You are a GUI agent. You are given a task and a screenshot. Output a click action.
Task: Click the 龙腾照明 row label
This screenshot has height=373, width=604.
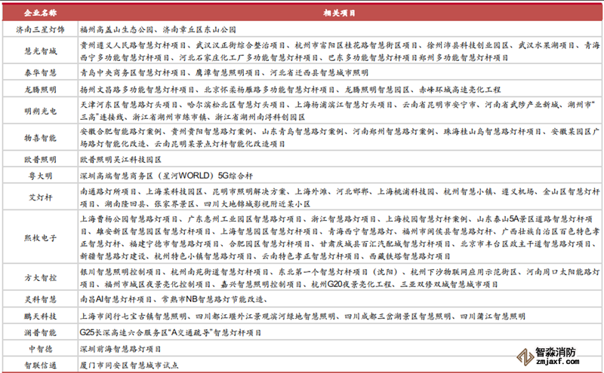[39, 88]
